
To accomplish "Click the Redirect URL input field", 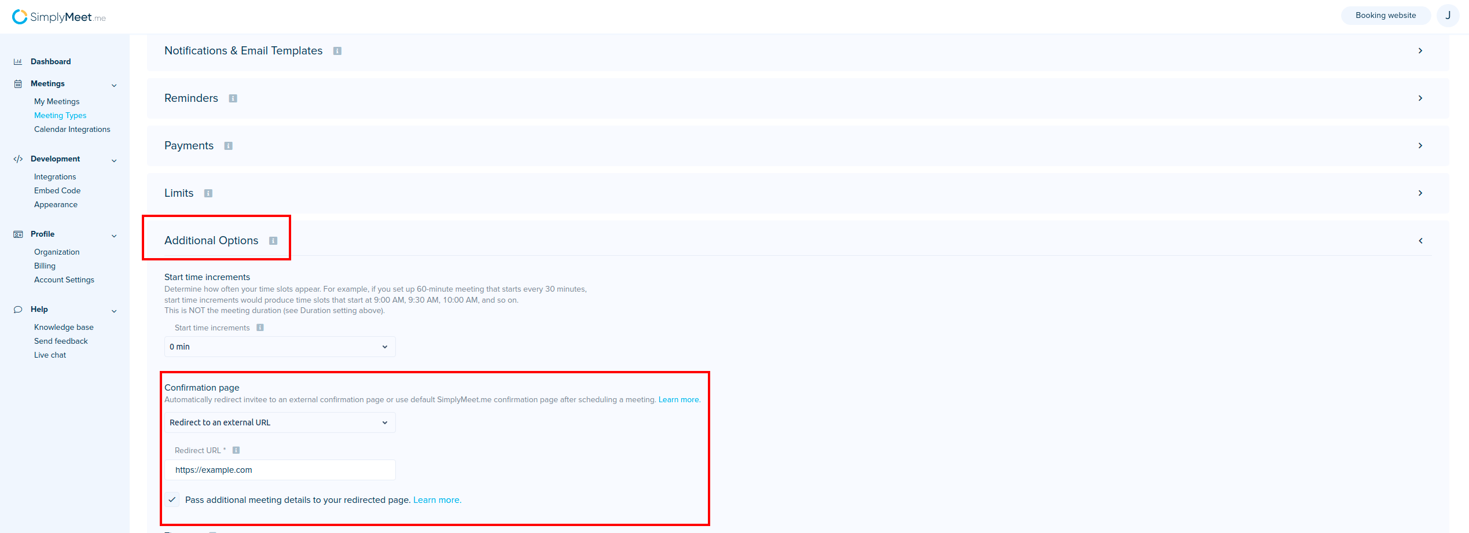I will coord(280,470).
